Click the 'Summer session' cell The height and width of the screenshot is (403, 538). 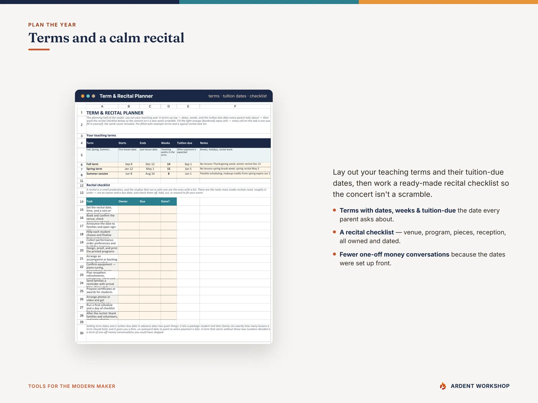tap(102, 174)
